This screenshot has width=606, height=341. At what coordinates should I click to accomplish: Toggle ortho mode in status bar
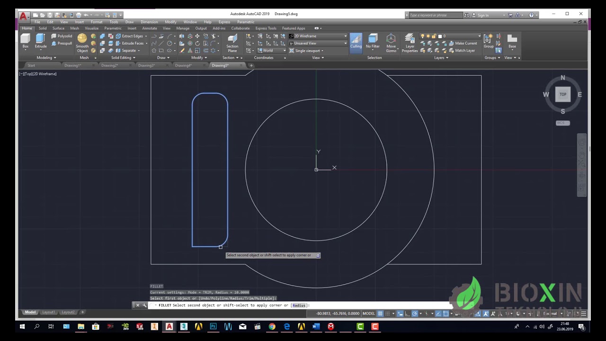tap(407, 314)
